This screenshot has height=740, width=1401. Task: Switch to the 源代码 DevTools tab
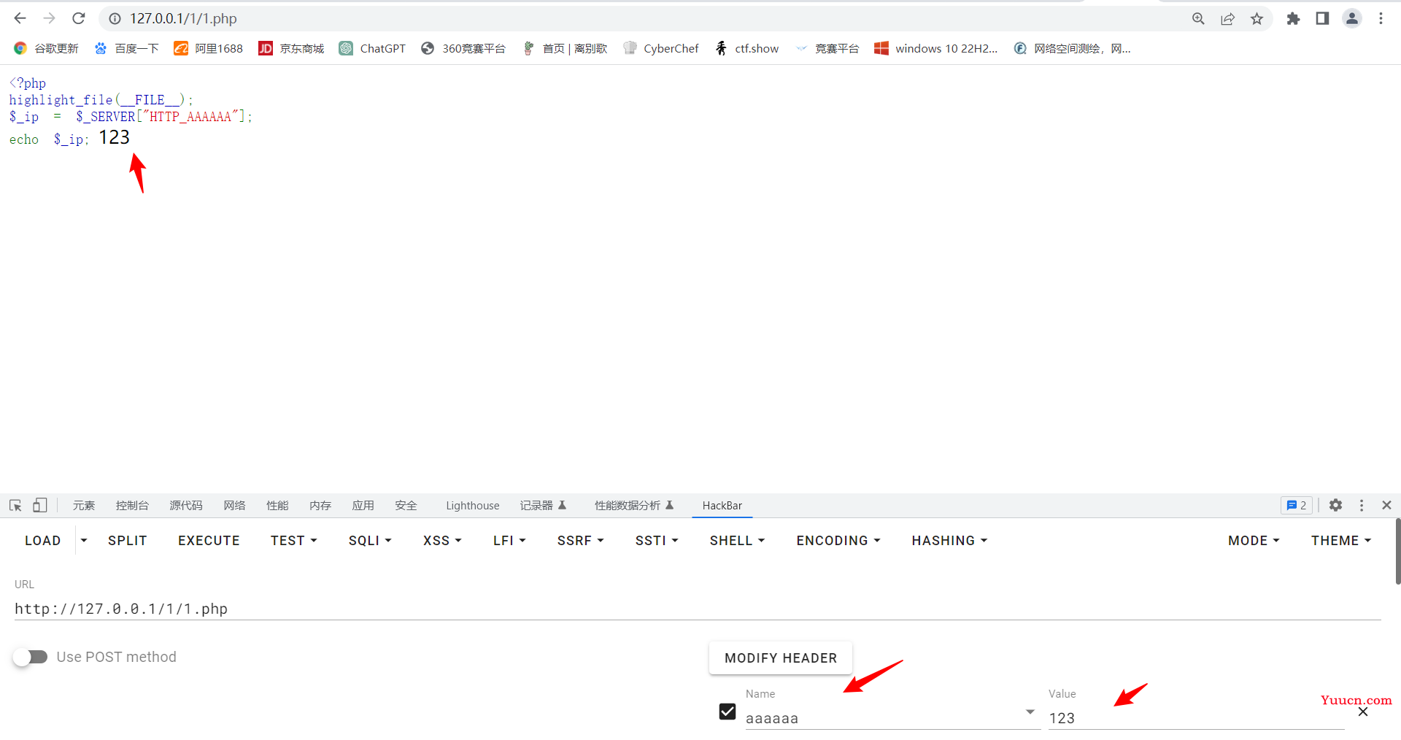tap(186, 505)
